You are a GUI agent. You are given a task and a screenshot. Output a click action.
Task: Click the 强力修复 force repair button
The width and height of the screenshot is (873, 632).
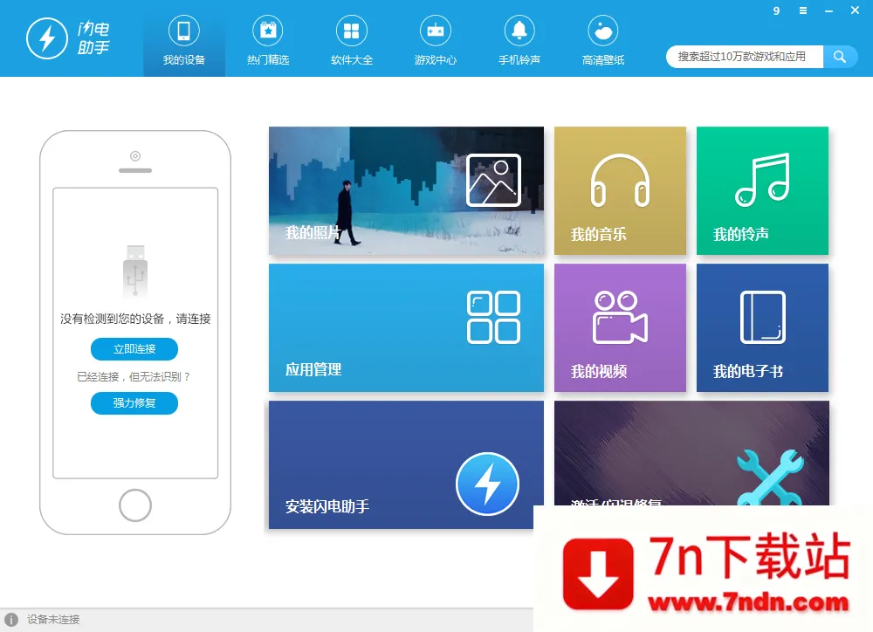coord(134,403)
